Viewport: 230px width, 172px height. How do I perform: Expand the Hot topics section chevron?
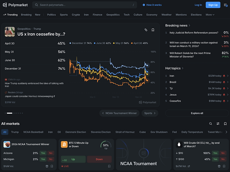click(x=183, y=68)
